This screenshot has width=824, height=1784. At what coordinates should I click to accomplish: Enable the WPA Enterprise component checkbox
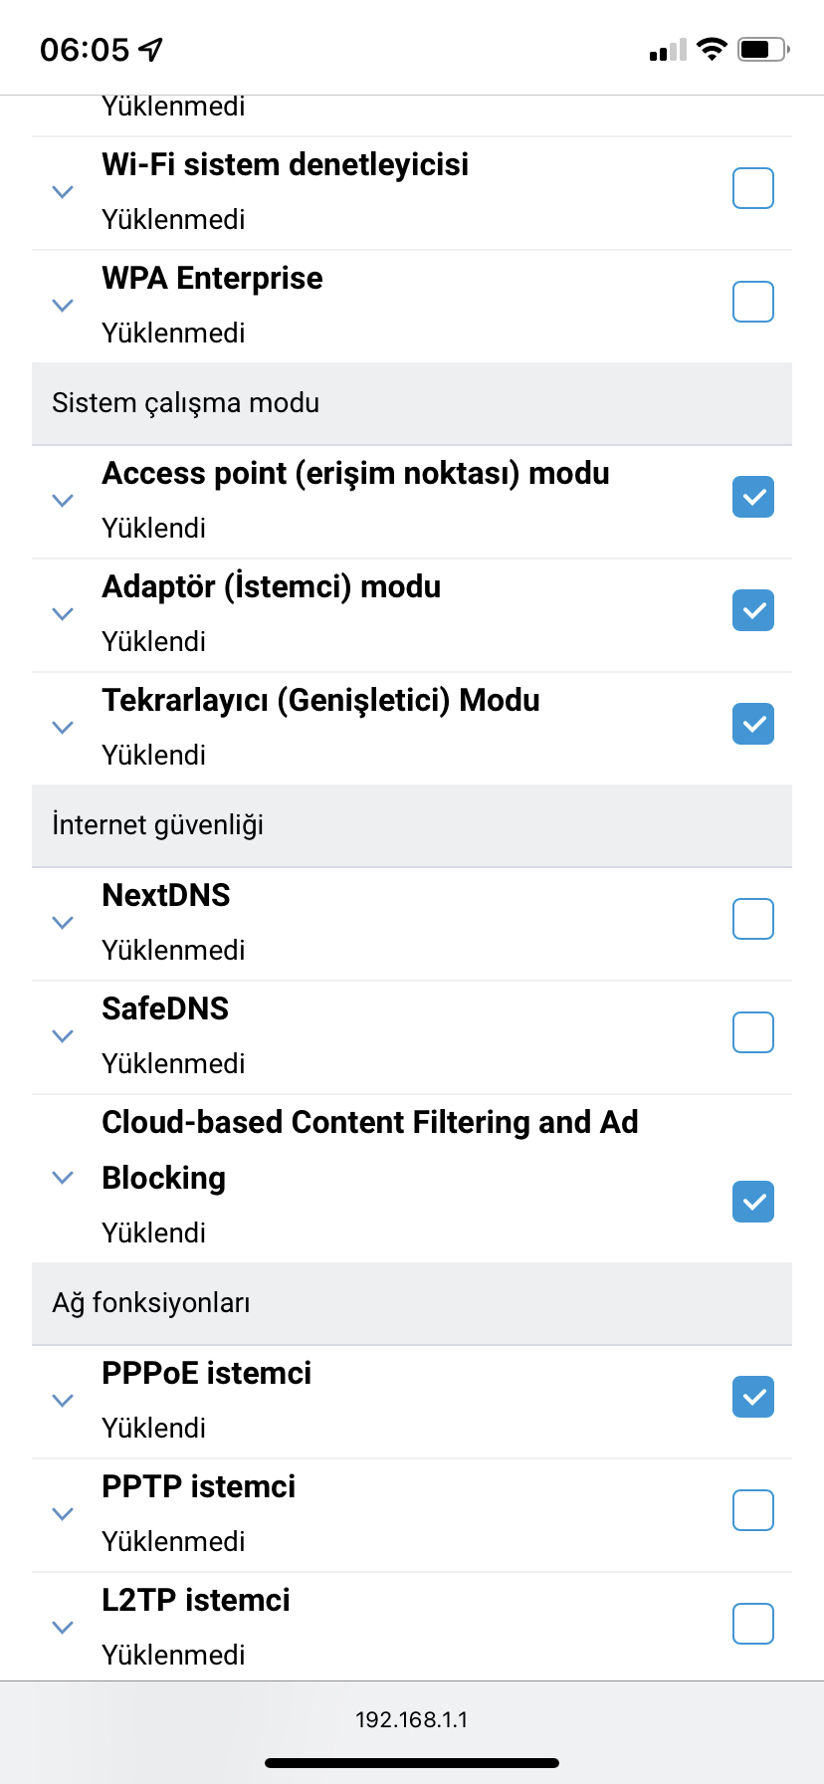coord(753,302)
